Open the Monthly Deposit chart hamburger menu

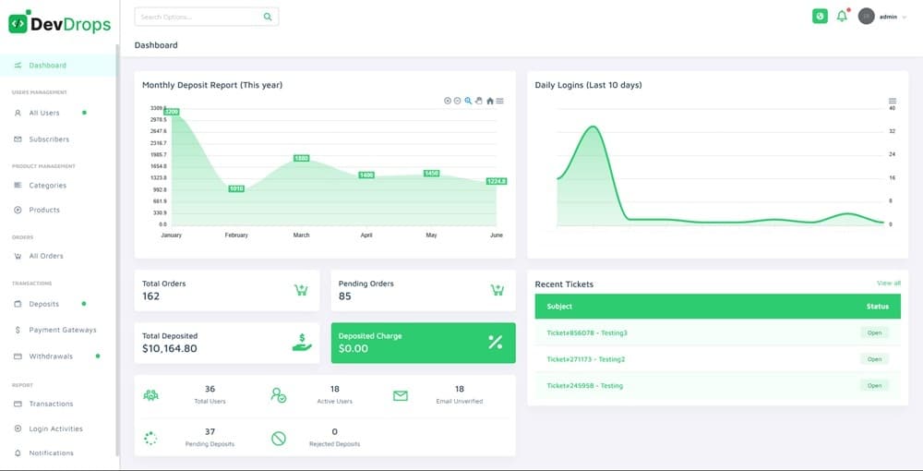click(x=500, y=101)
